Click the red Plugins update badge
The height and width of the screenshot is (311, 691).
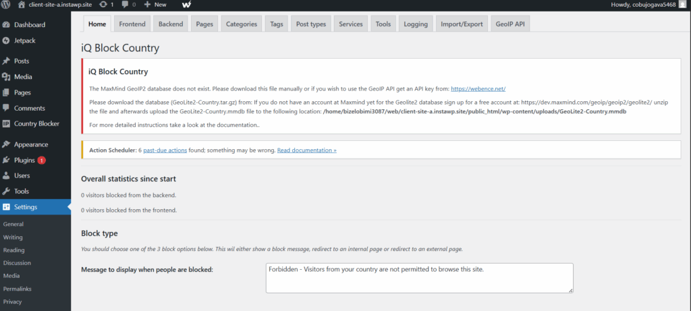(x=41, y=161)
